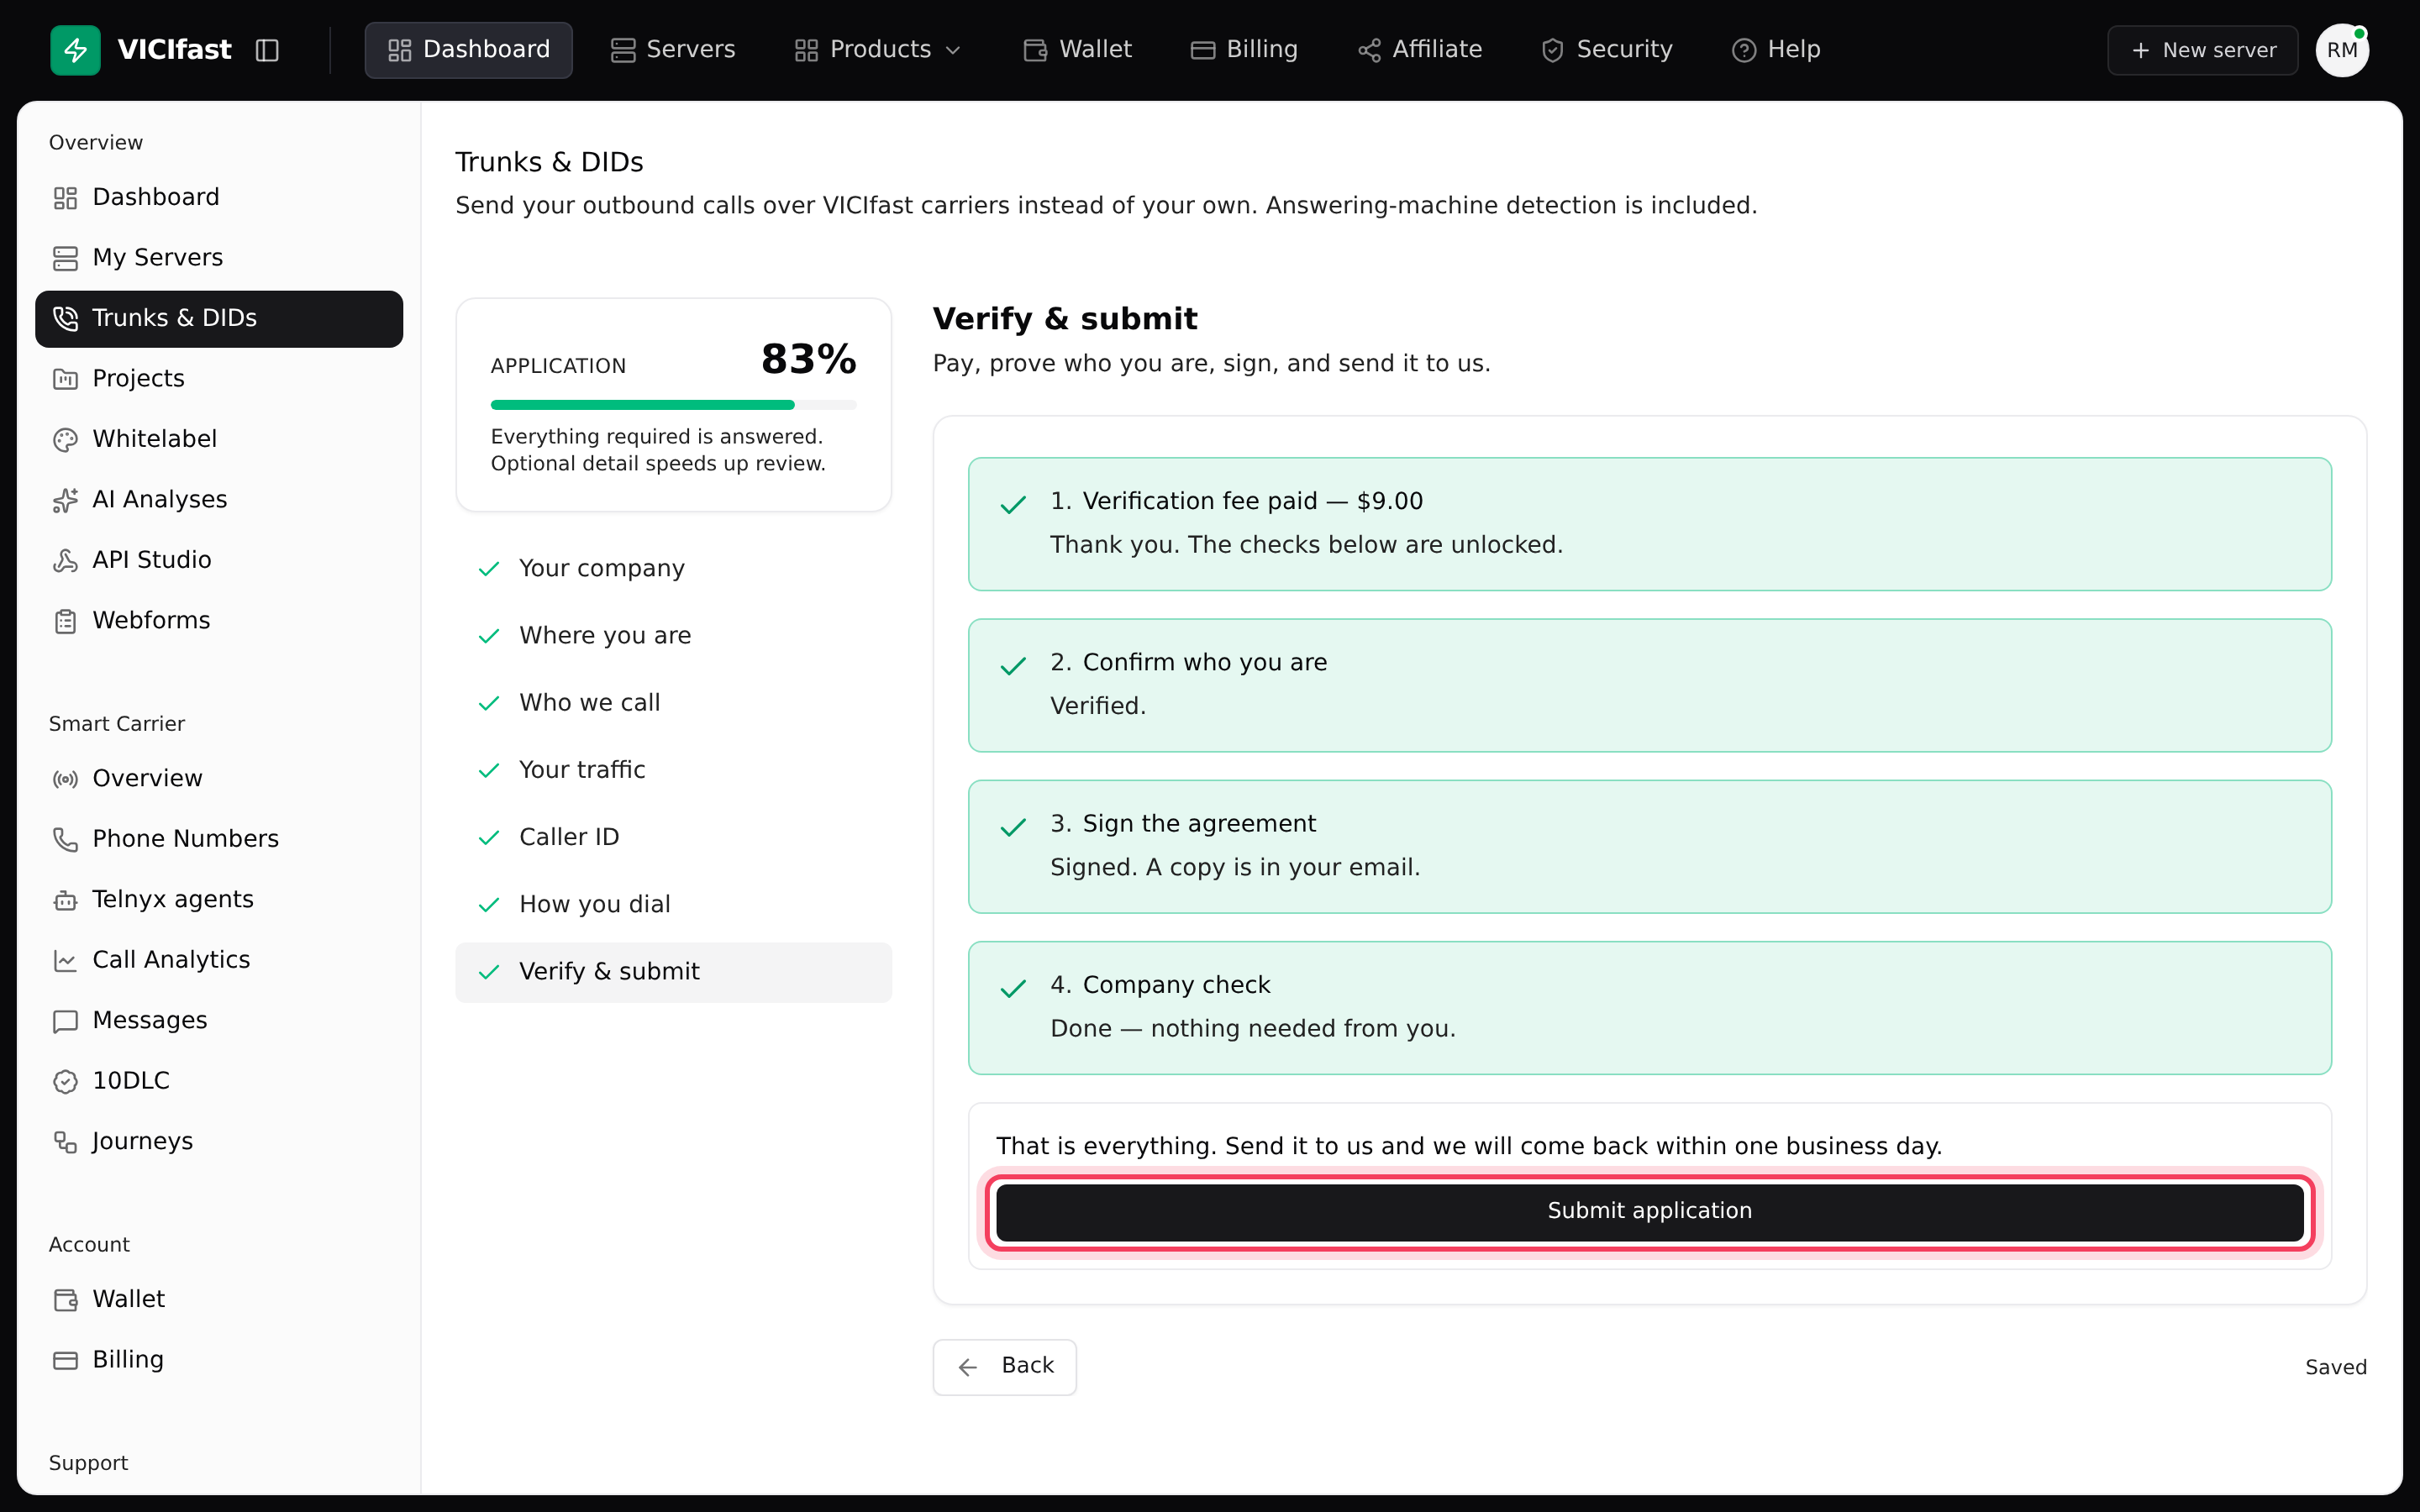Toggle the sidebar collapse icon
The width and height of the screenshot is (2420, 1512).
tap(267, 50)
